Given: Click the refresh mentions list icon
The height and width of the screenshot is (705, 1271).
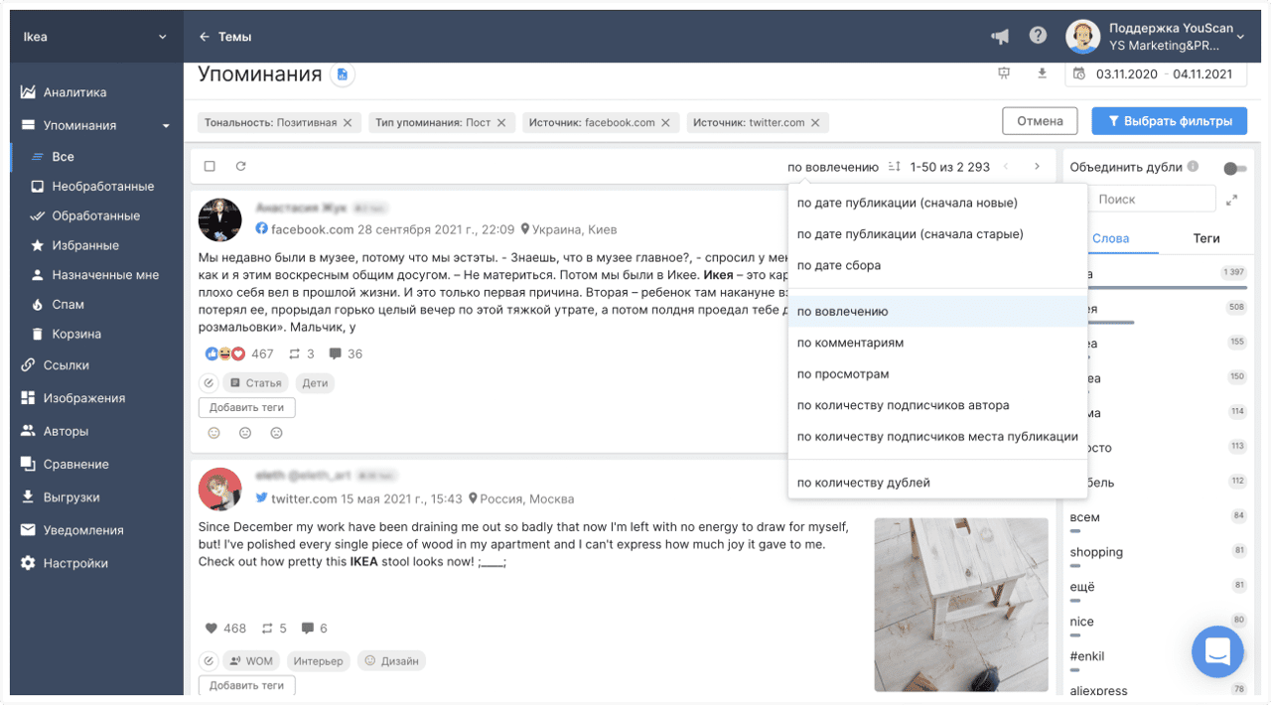Looking at the screenshot, I should pyautogui.click(x=240, y=167).
